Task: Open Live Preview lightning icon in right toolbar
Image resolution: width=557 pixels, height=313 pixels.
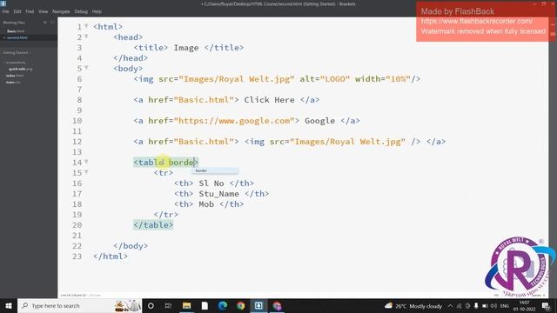Action: [x=553, y=25]
